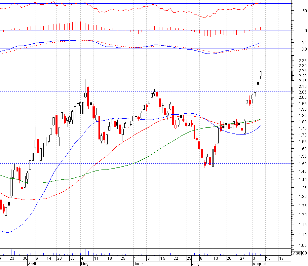Click the 8 date label on the time axis
This screenshot has width=308, height=266.
(x=148, y=258)
